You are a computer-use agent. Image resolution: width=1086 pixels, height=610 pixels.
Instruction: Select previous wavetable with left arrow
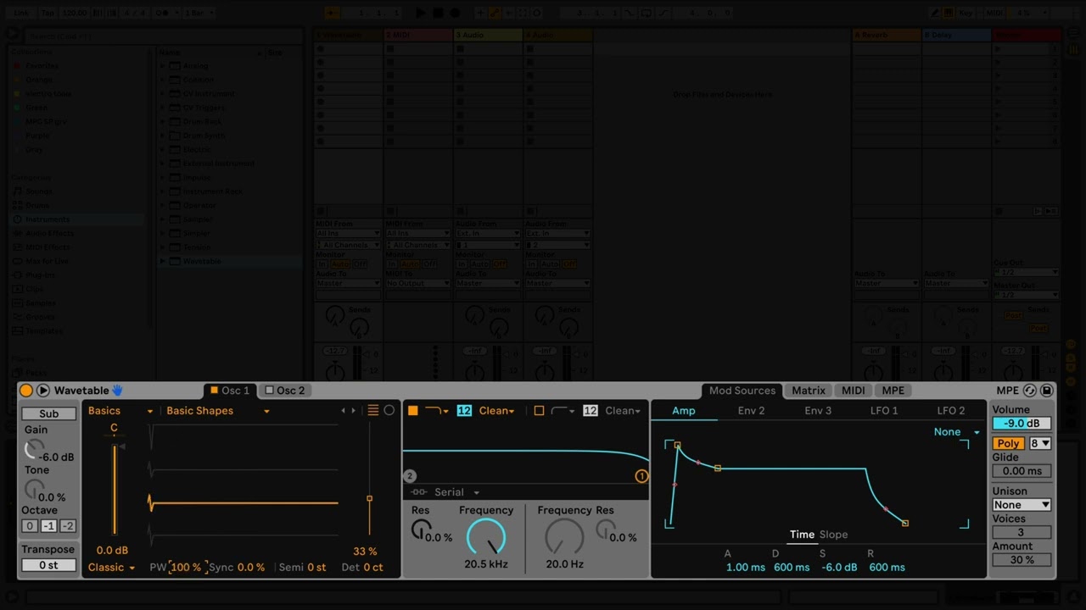[344, 411]
